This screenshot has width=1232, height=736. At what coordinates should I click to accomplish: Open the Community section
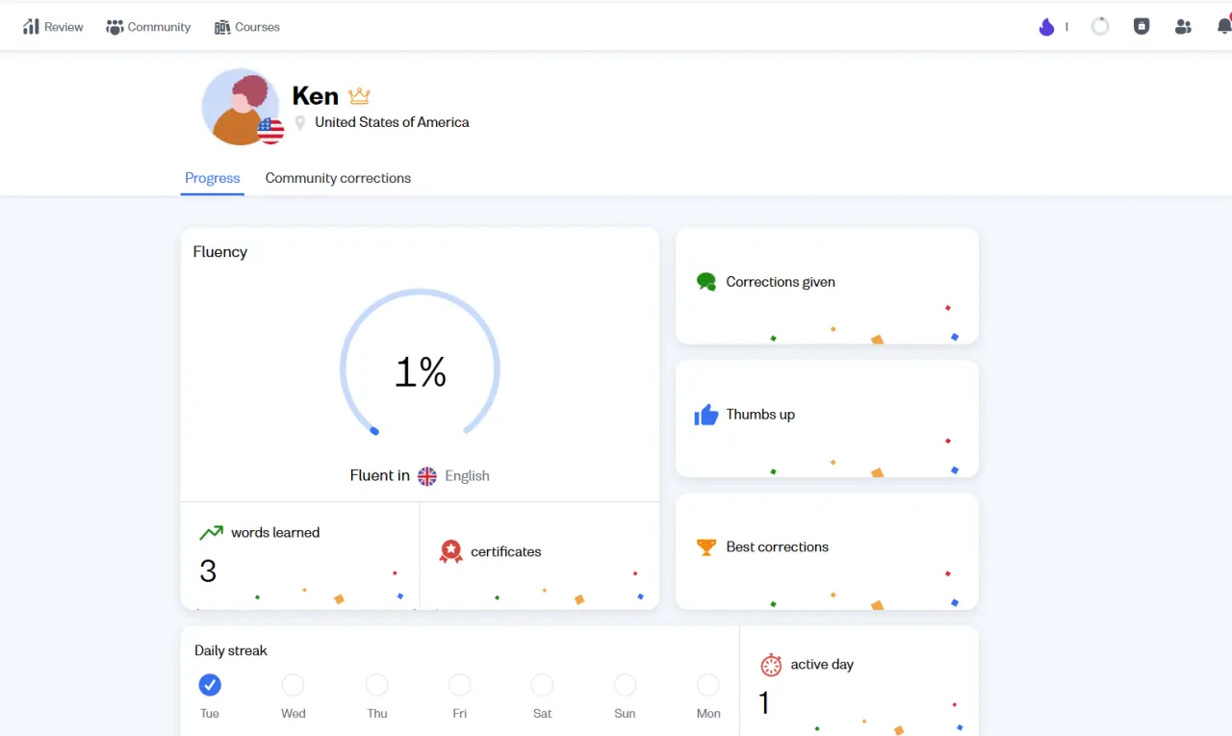point(148,27)
